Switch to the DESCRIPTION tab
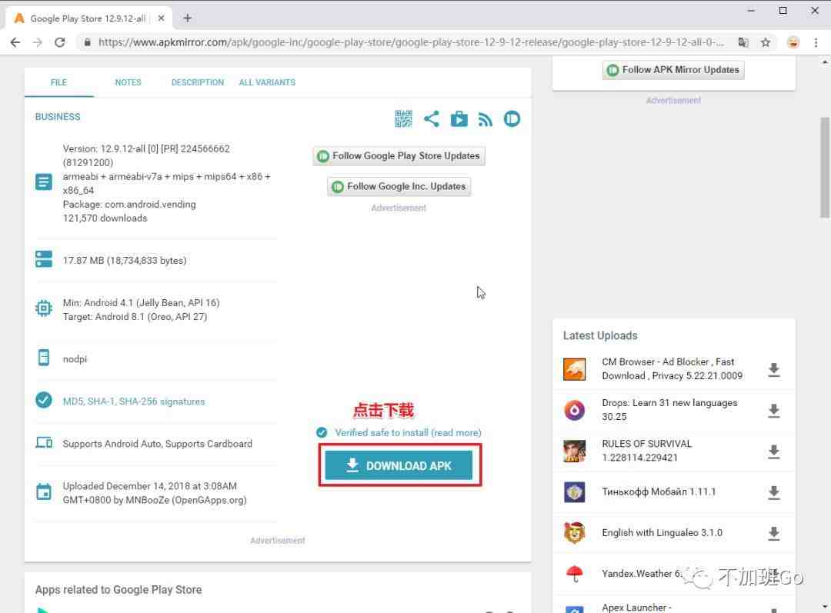This screenshot has width=831, height=613. click(198, 82)
